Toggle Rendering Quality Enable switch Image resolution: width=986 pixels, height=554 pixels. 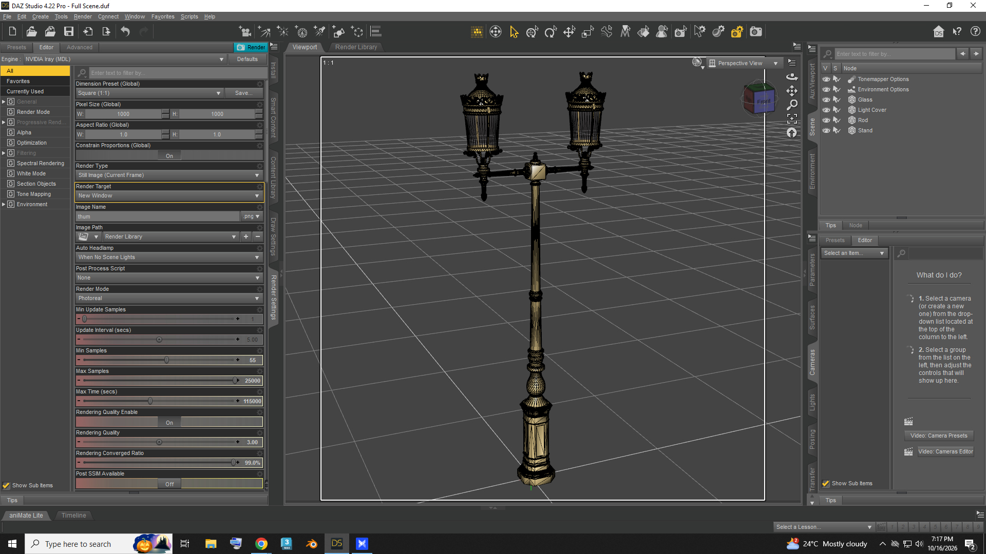(x=169, y=423)
